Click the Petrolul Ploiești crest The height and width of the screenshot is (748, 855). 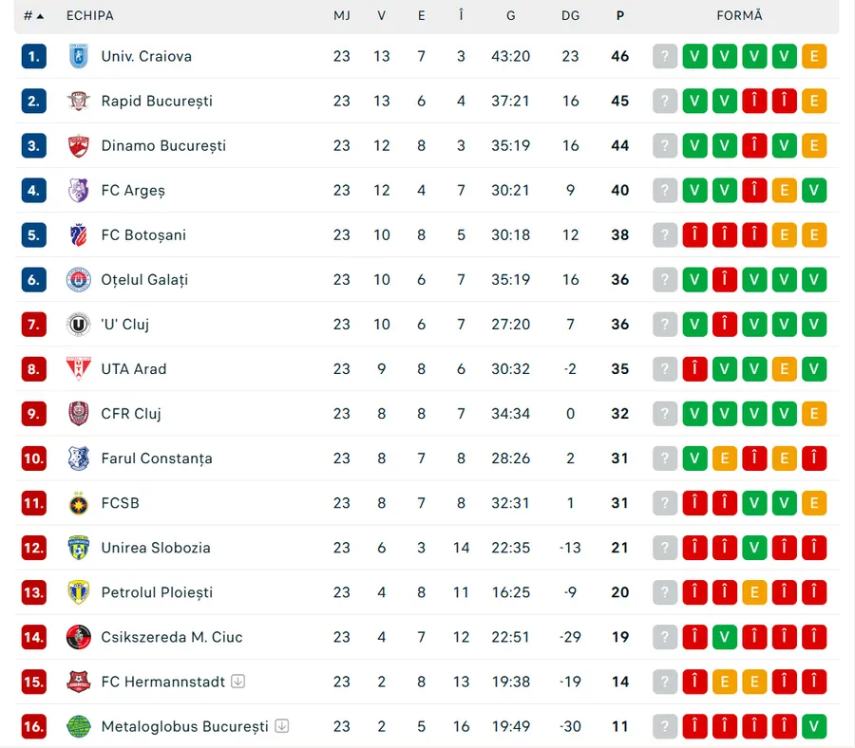(x=78, y=592)
